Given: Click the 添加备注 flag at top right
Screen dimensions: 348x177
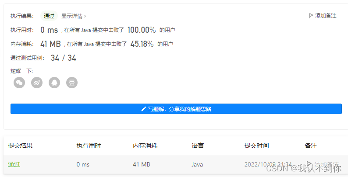Looking at the screenshot, I should click(x=323, y=16).
